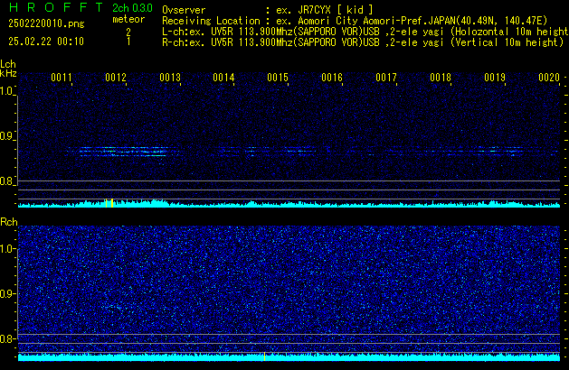Click time marker 0018
The height and width of the screenshot is (370, 569).
pos(441,78)
